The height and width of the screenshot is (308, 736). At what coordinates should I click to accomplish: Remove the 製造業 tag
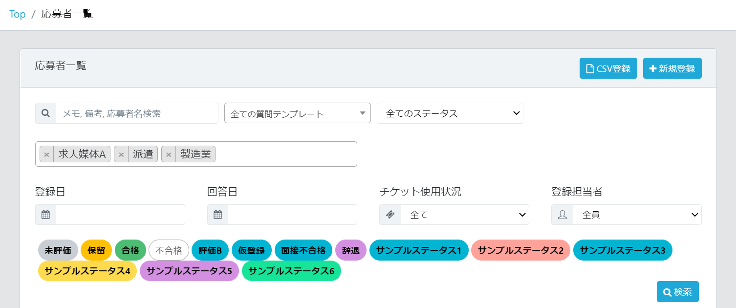pos(168,154)
